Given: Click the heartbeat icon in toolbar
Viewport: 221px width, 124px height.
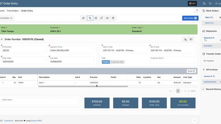Looking at the screenshot, I should [107, 18].
